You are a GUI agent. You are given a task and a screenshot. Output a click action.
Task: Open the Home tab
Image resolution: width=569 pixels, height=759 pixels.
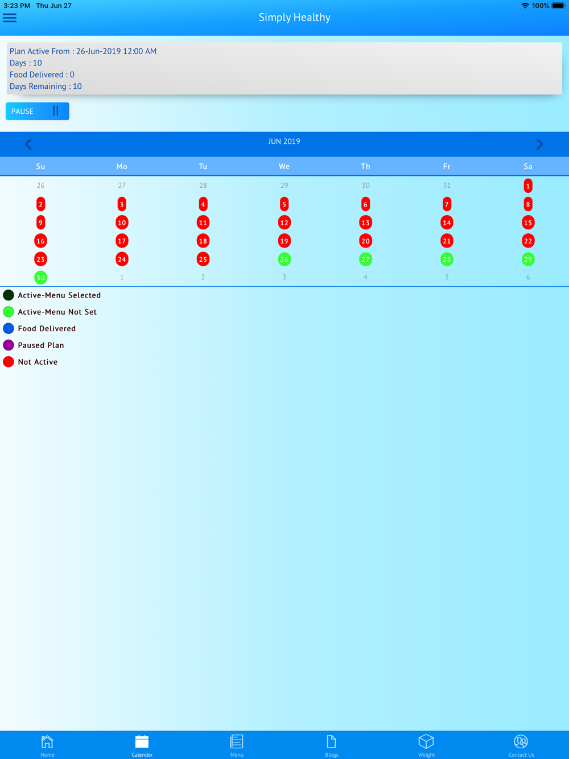(47, 745)
